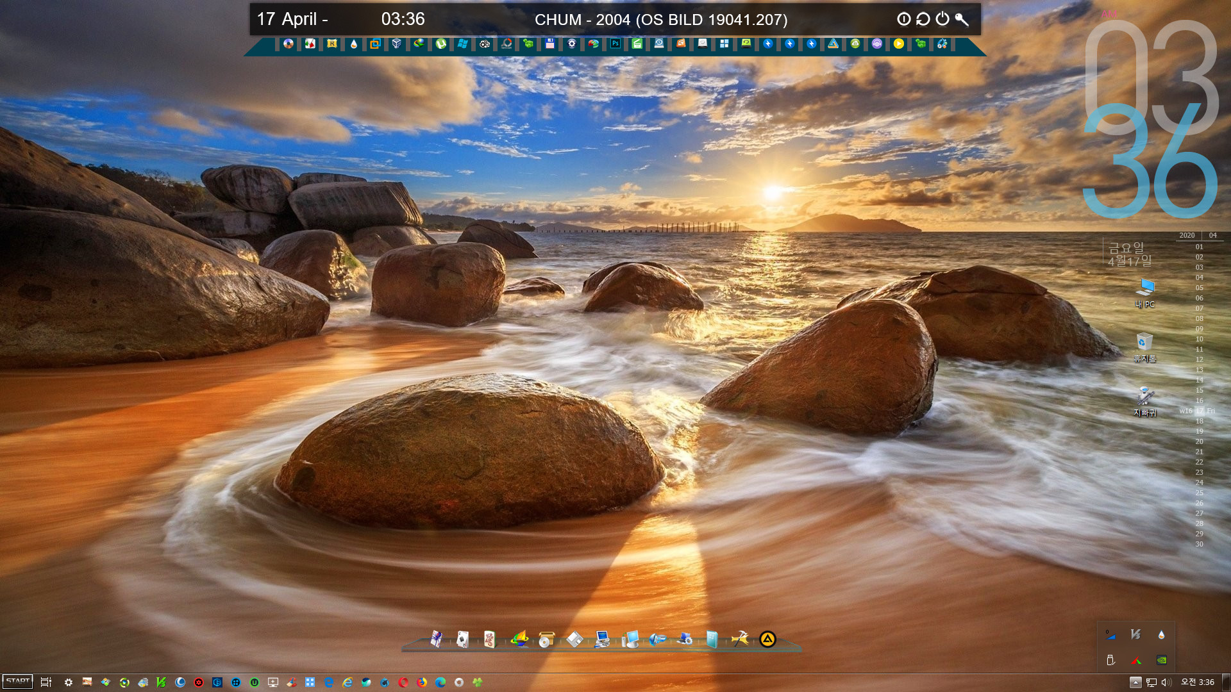Image resolution: width=1231 pixels, height=692 pixels.
Task: Launch Internet Explorer from the taskbar
Action: 348,682
